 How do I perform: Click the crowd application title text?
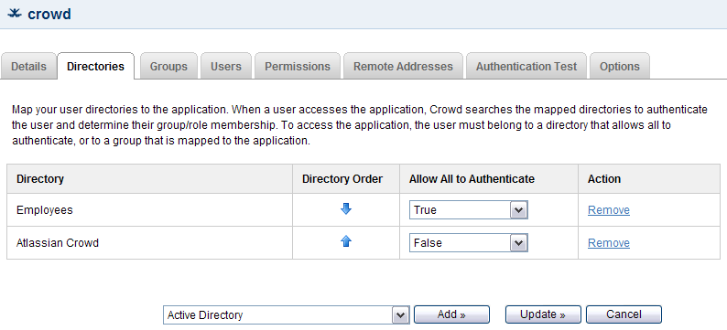click(49, 14)
